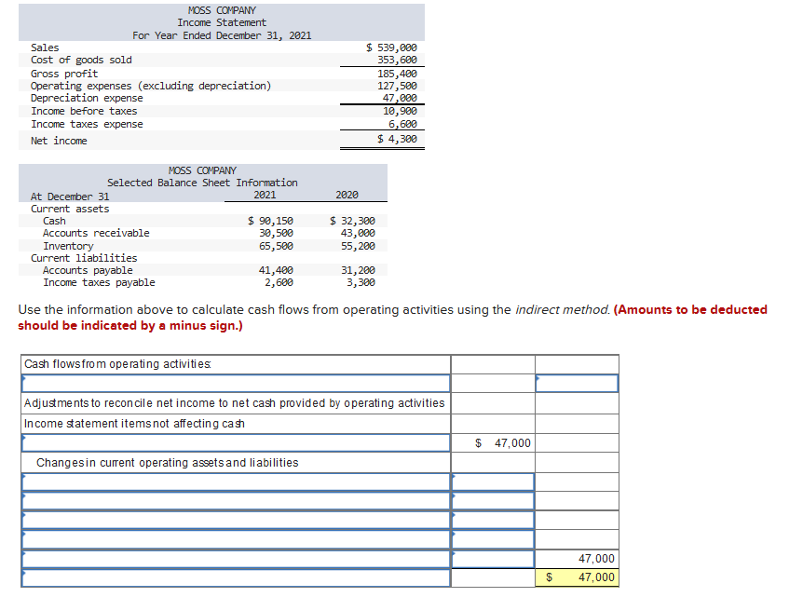Click the 2021 Cash balance $90,150
Viewport: 803px width, 597px height.
coord(270,221)
